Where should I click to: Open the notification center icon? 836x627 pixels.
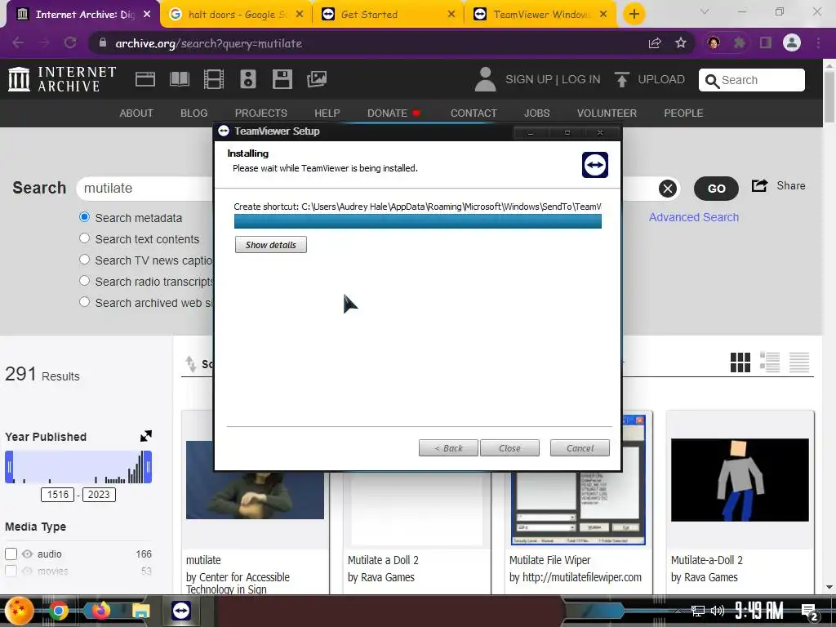point(810,612)
